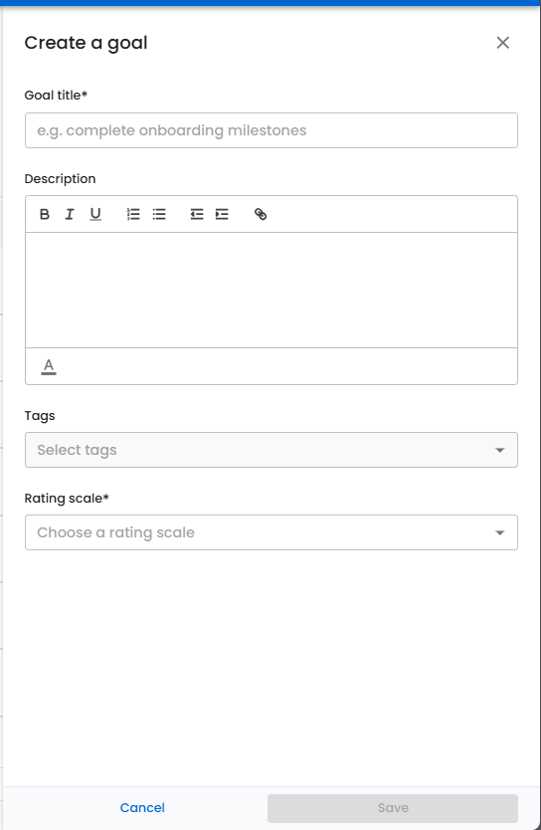Viewport: 541px width, 830px height.
Task: Expand the Rating scale dropdown arrow
Action: point(500,533)
